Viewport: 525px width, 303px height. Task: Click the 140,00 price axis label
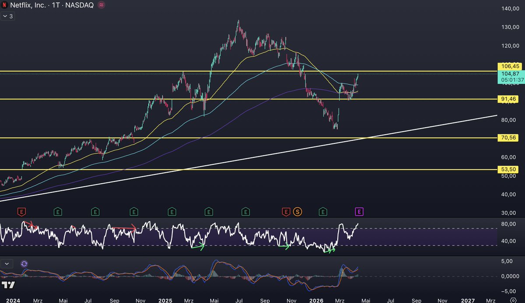[509, 8]
